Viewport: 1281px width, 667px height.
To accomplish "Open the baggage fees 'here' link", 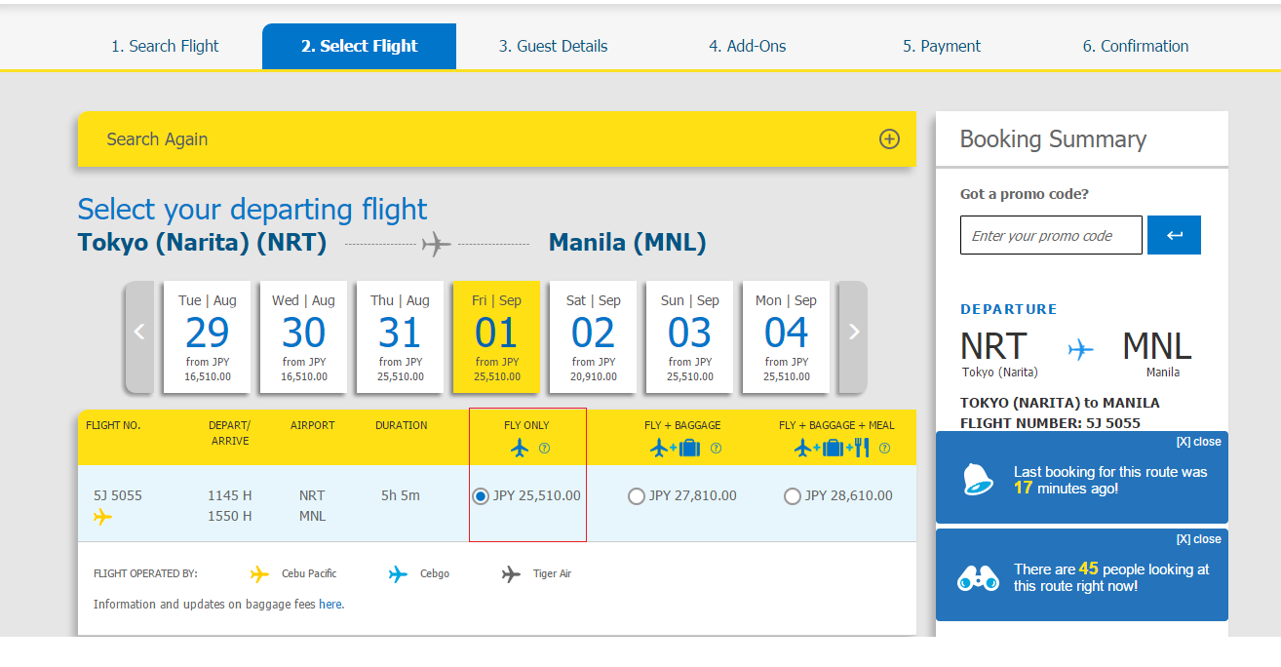I will [330, 605].
